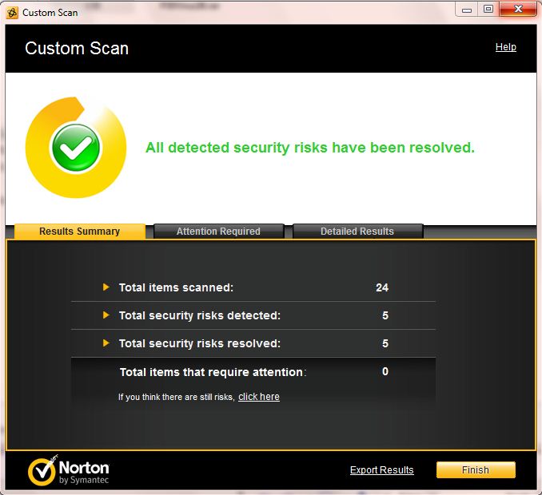Screen dimensions: 542x495
Task: Select the 'Total security risks detected:' label
Action: point(200,315)
